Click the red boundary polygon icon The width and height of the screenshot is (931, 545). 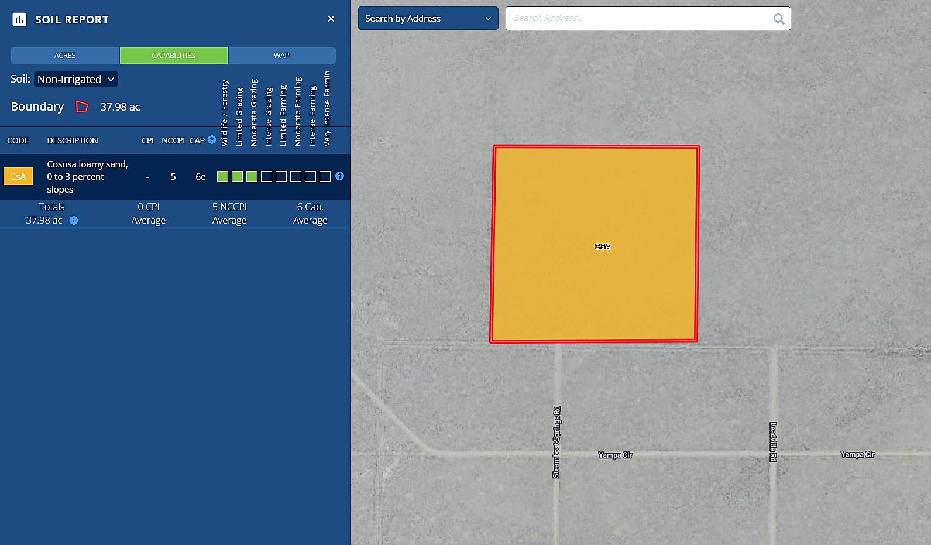(x=82, y=107)
